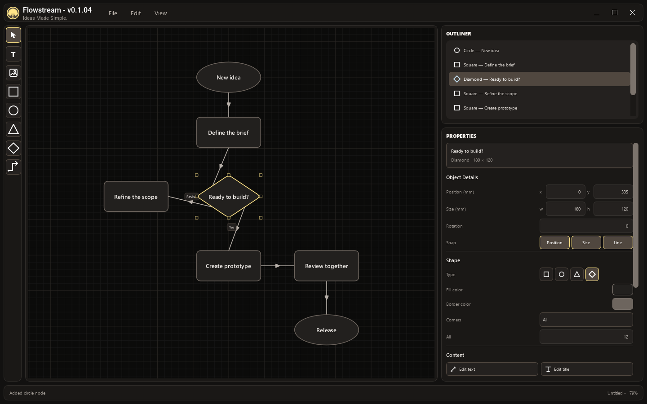647x404 pixels.
Task: Set shape type to triangle
Action: (x=577, y=274)
